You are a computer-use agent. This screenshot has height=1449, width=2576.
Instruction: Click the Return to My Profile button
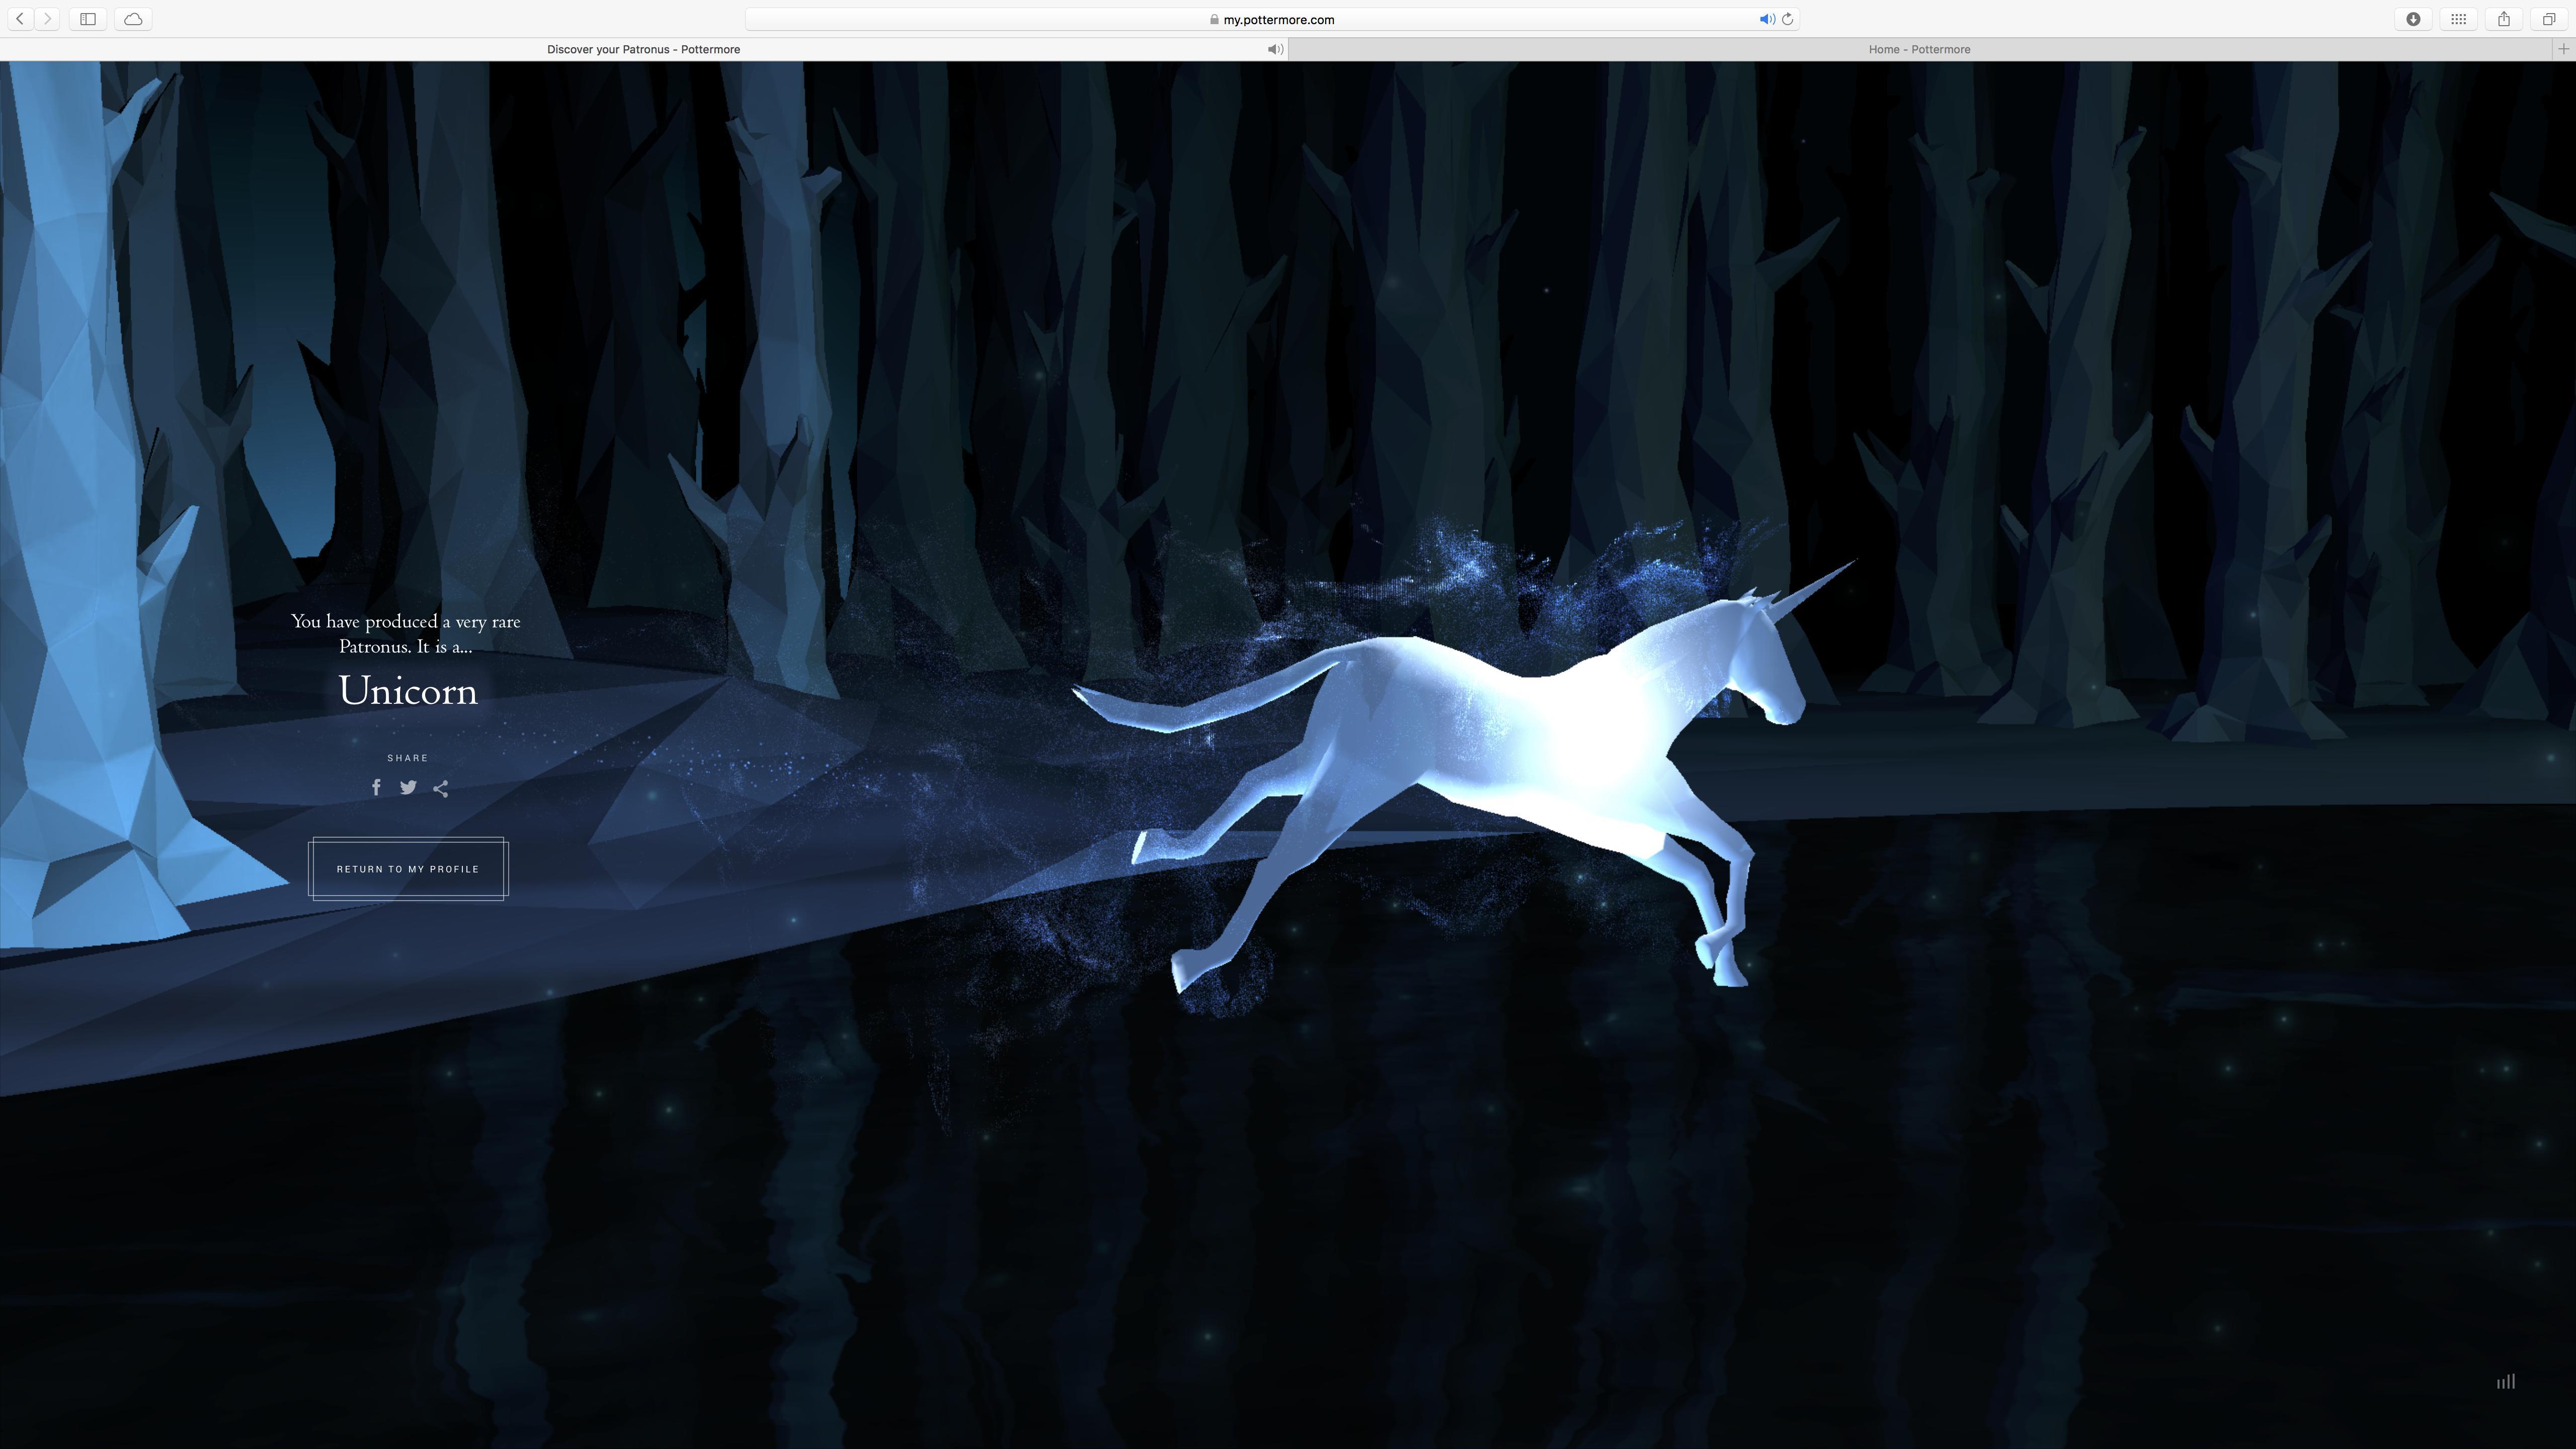pyautogui.click(x=408, y=869)
